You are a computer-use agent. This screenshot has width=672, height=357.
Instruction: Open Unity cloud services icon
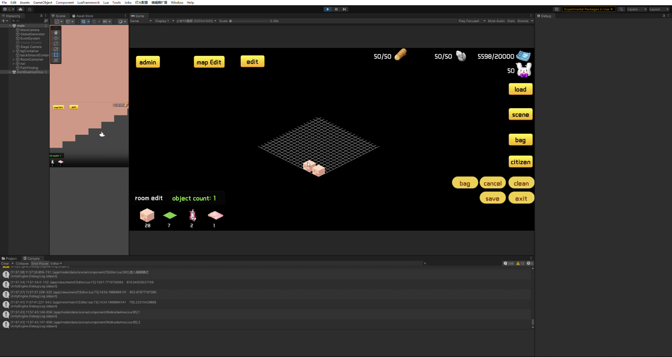tap(21, 9)
